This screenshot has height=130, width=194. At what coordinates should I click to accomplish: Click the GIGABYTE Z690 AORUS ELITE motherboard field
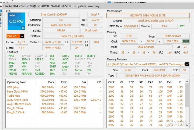(148, 15)
